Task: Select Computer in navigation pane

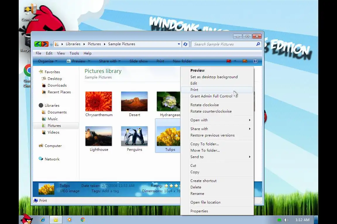Action: tap(53, 146)
